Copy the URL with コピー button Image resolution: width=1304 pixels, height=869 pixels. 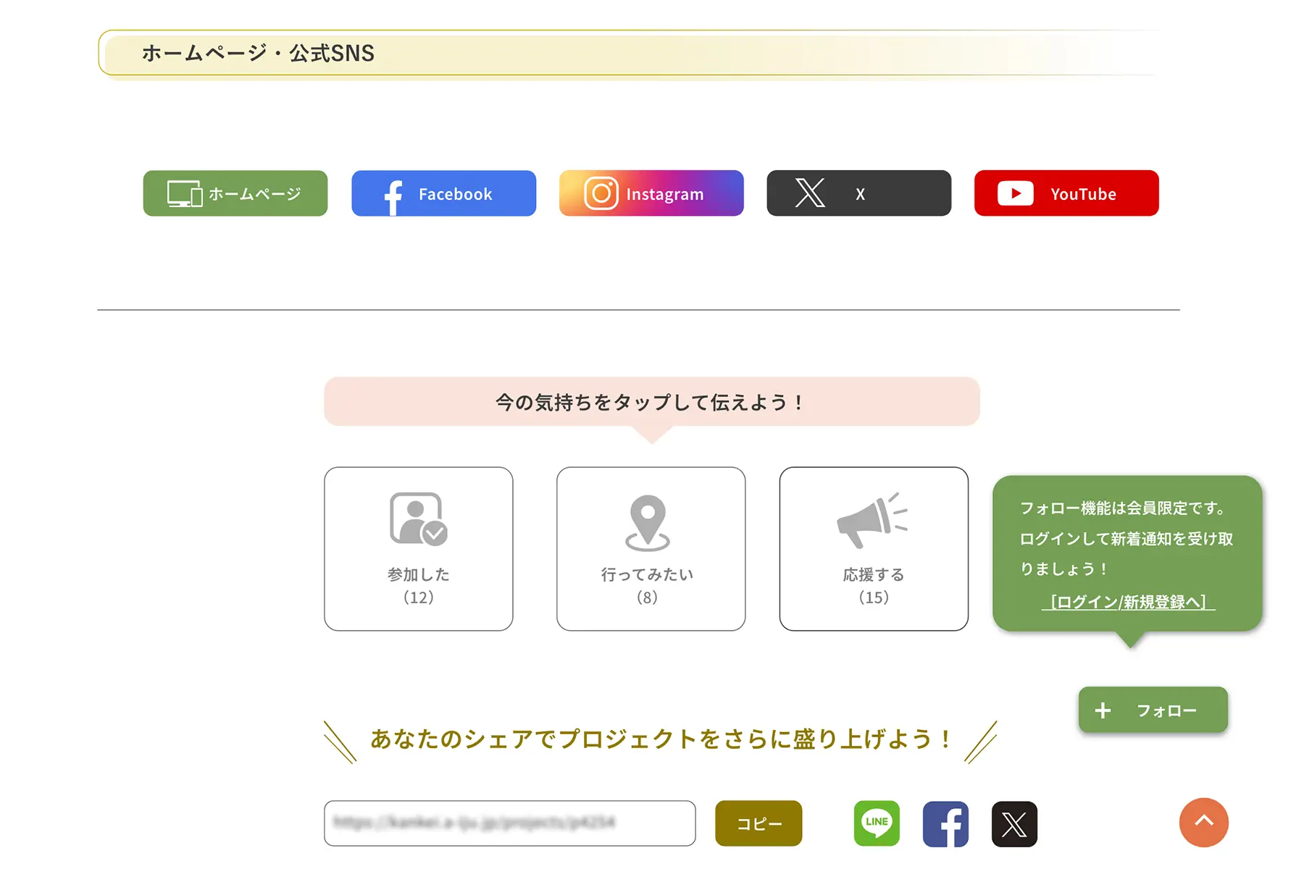tap(758, 823)
